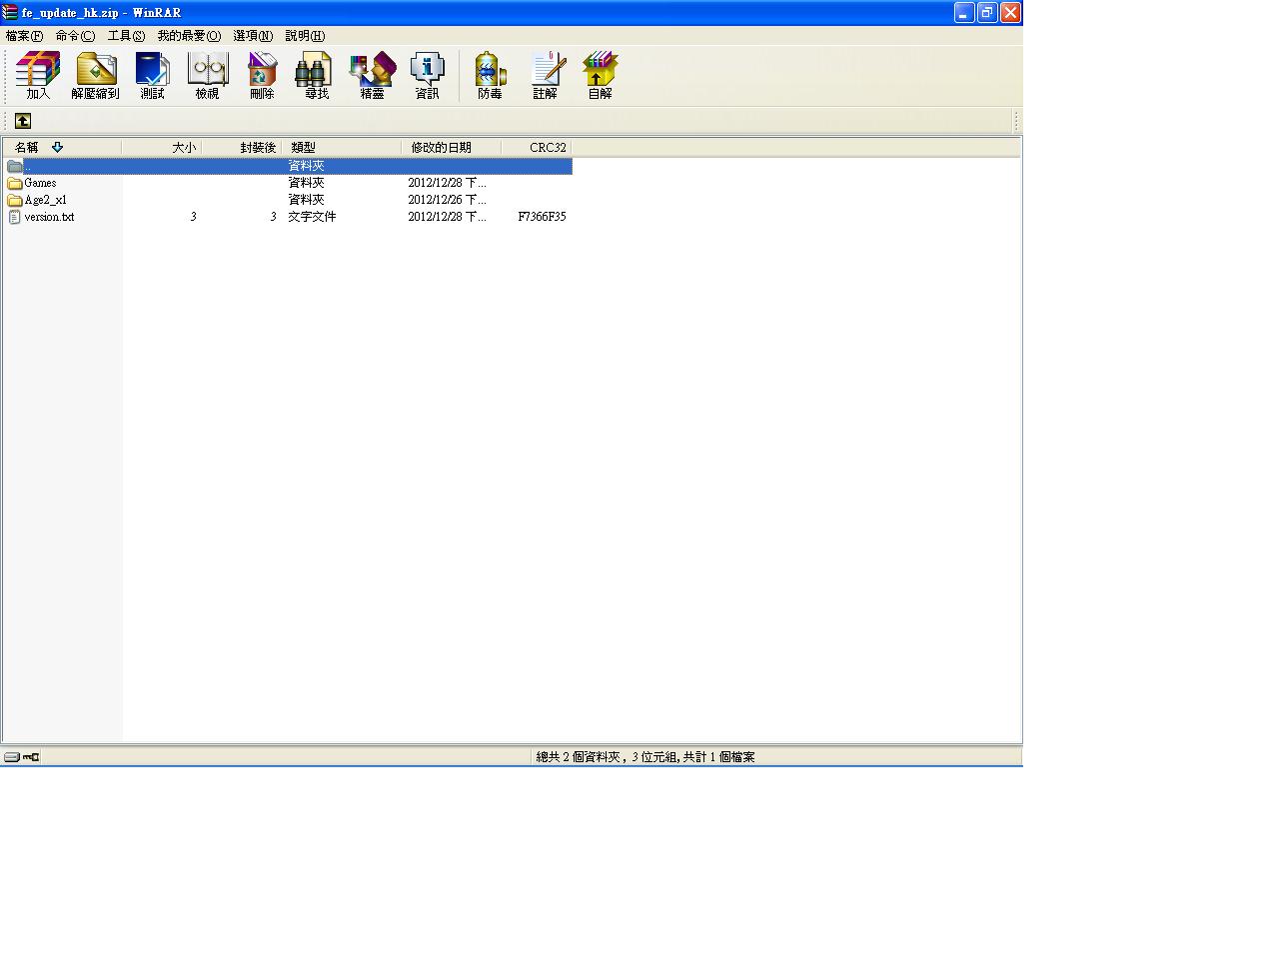Click the 加入 (Add) toolbar icon

point(38,75)
